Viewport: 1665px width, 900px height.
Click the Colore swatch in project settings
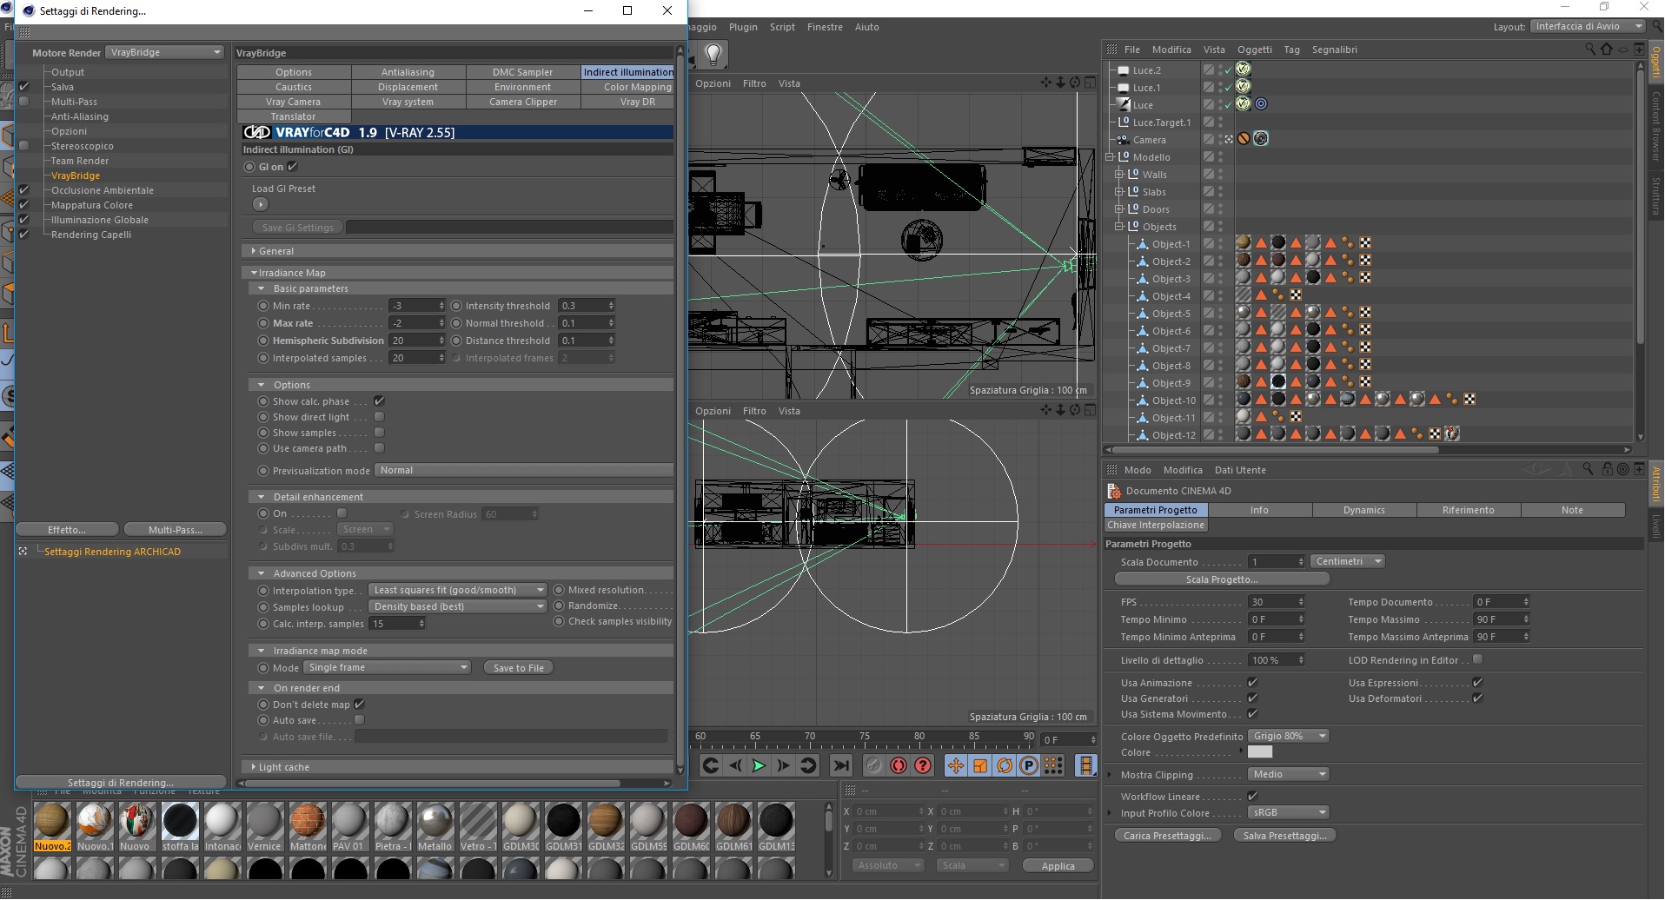pyautogui.click(x=1260, y=752)
